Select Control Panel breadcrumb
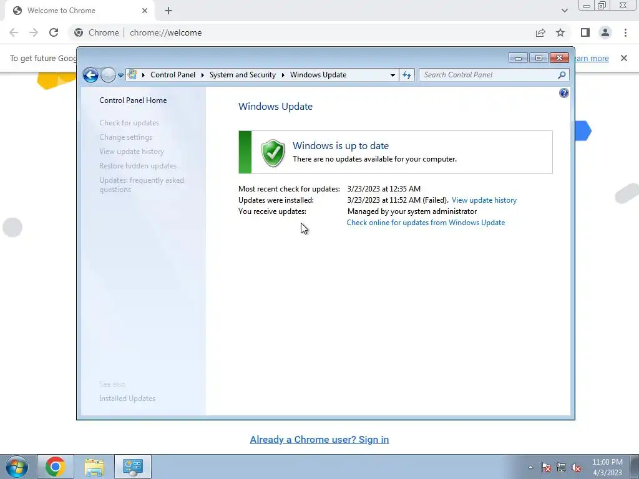The image size is (639, 479). [x=173, y=75]
